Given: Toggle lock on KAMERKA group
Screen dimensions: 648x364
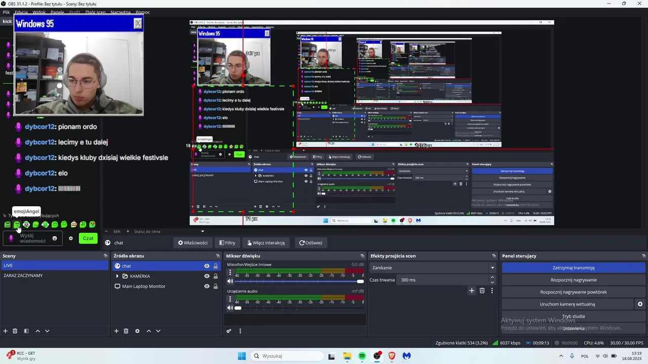Looking at the screenshot, I should (x=216, y=276).
